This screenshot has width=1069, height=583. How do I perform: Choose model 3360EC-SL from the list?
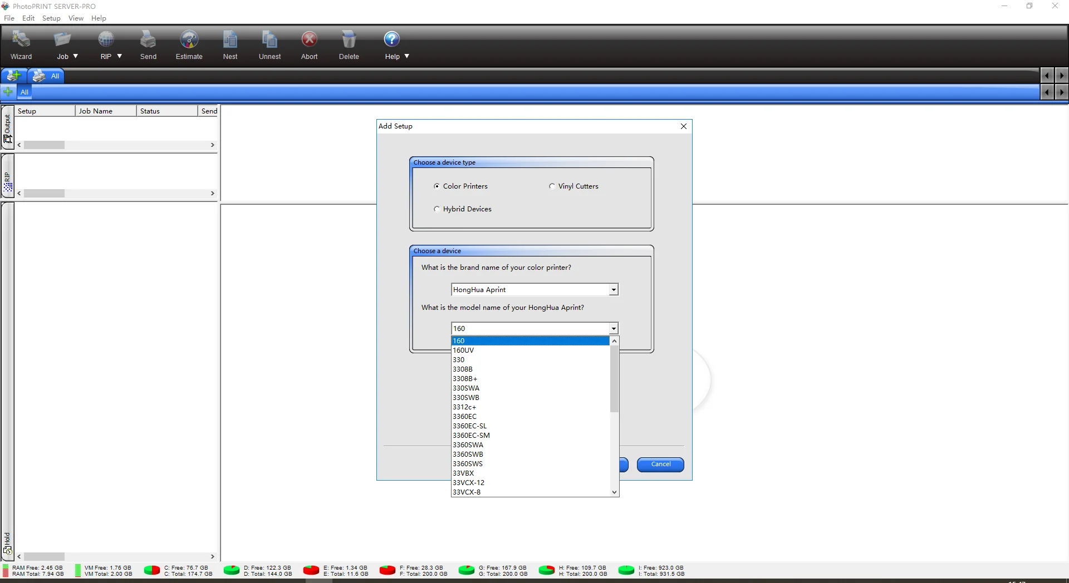531,426
